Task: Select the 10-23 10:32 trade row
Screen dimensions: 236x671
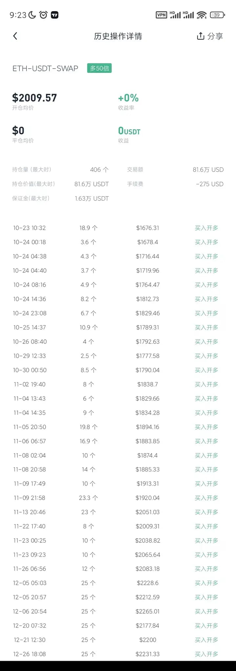Action: click(118, 228)
